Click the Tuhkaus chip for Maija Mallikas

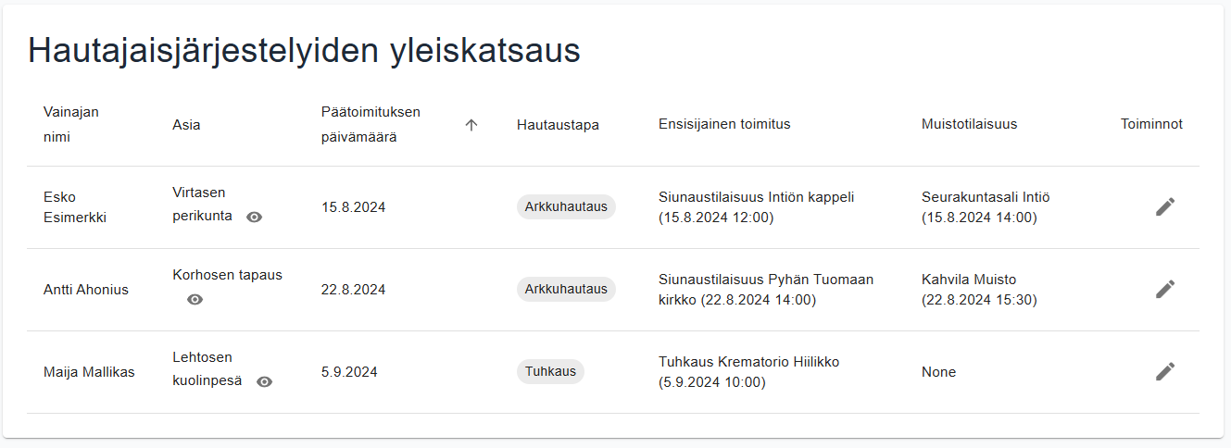(x=550, y=372)
